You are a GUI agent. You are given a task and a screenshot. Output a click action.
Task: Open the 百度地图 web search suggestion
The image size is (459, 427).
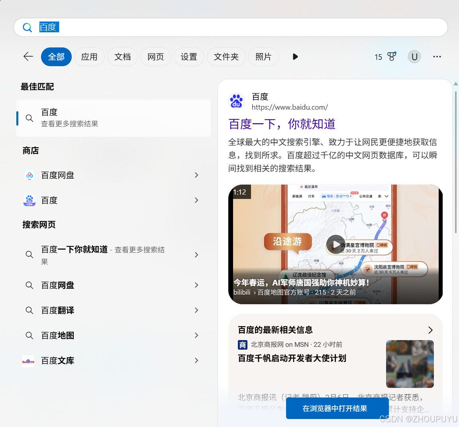click(114, 335)
